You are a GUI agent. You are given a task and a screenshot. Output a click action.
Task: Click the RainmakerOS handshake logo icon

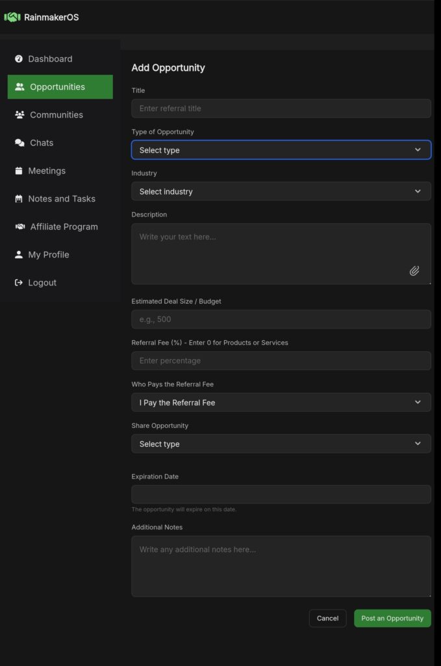12,17
